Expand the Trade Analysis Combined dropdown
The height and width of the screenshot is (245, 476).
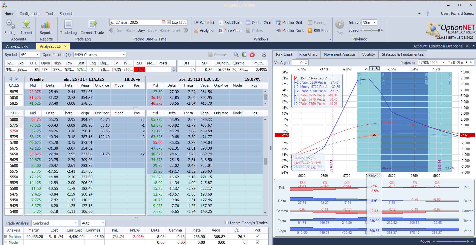pos(76,223)
